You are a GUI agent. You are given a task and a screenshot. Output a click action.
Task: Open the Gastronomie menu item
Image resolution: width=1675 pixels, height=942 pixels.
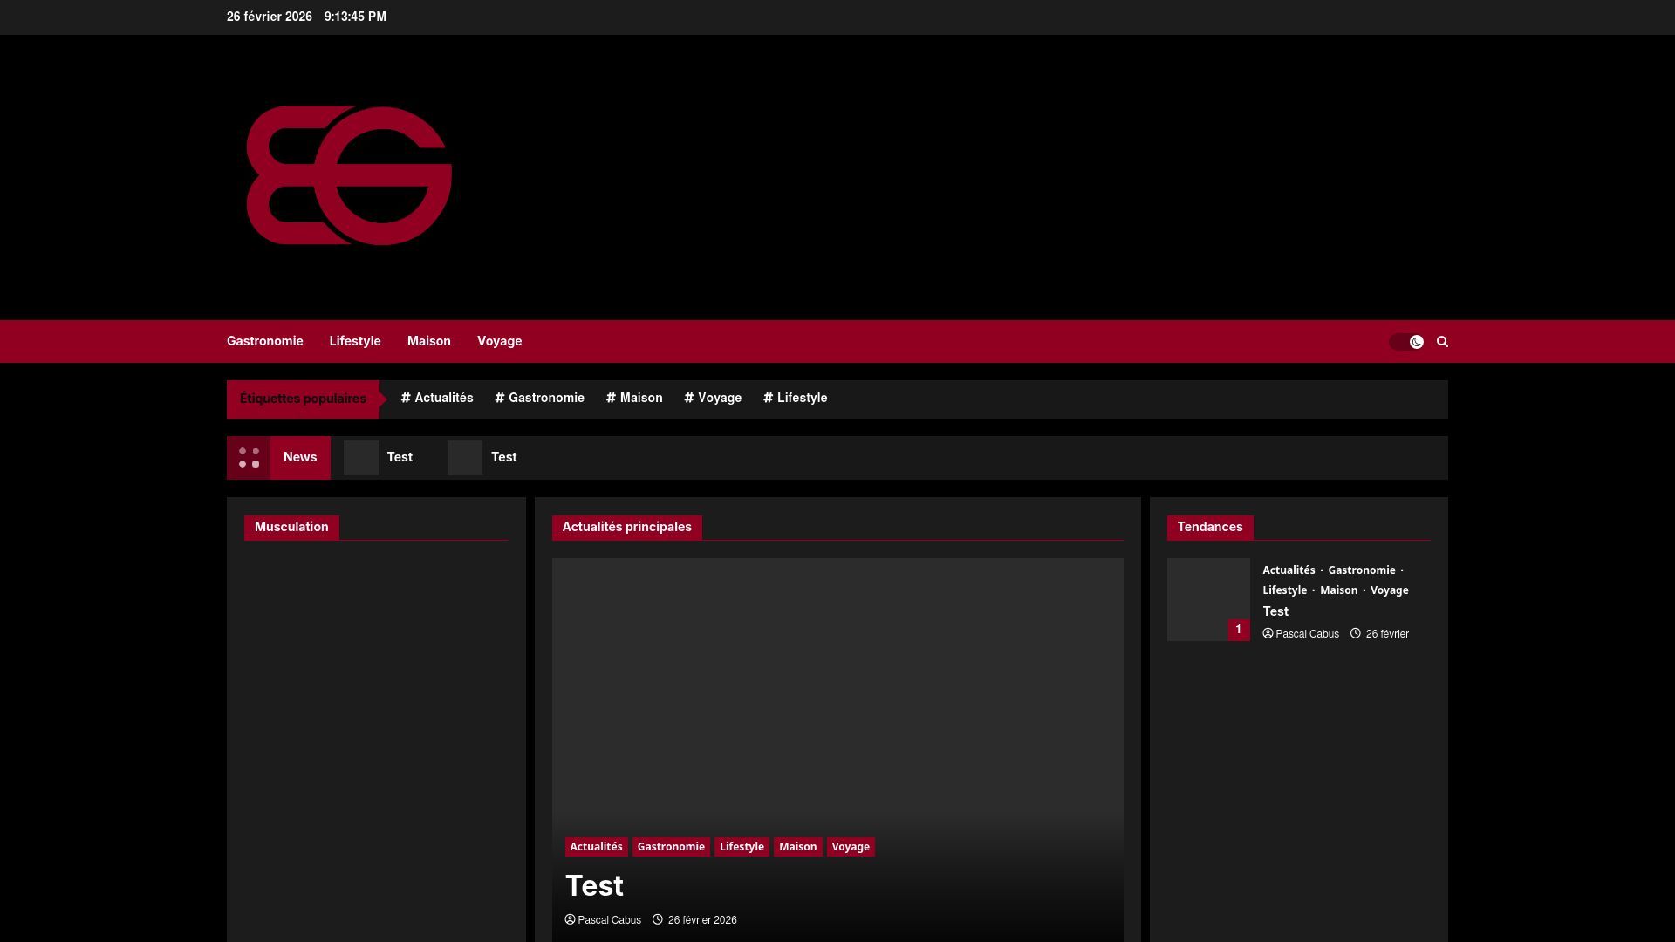point(265,341)
